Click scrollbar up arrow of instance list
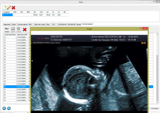160x113 pixels. tap(157, 34)
